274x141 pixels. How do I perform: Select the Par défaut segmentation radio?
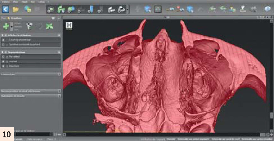tap(3, 57)
